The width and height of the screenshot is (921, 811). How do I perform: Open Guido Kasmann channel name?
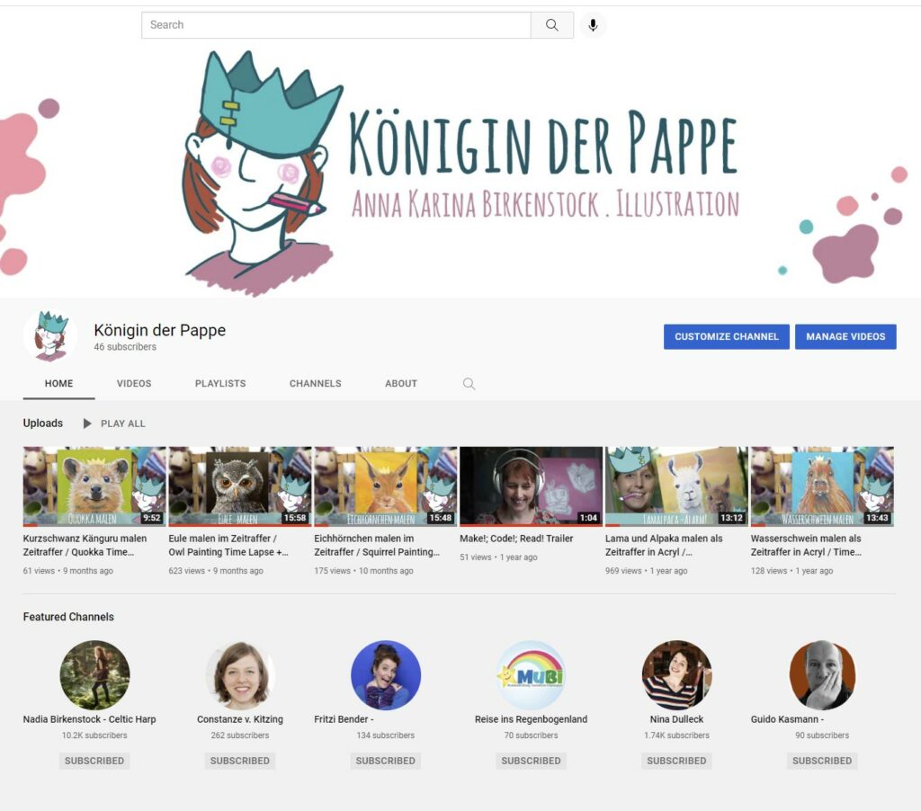787,718
